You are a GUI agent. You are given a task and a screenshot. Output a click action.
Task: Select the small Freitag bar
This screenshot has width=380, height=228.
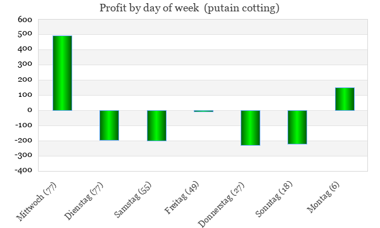point(203,111)
